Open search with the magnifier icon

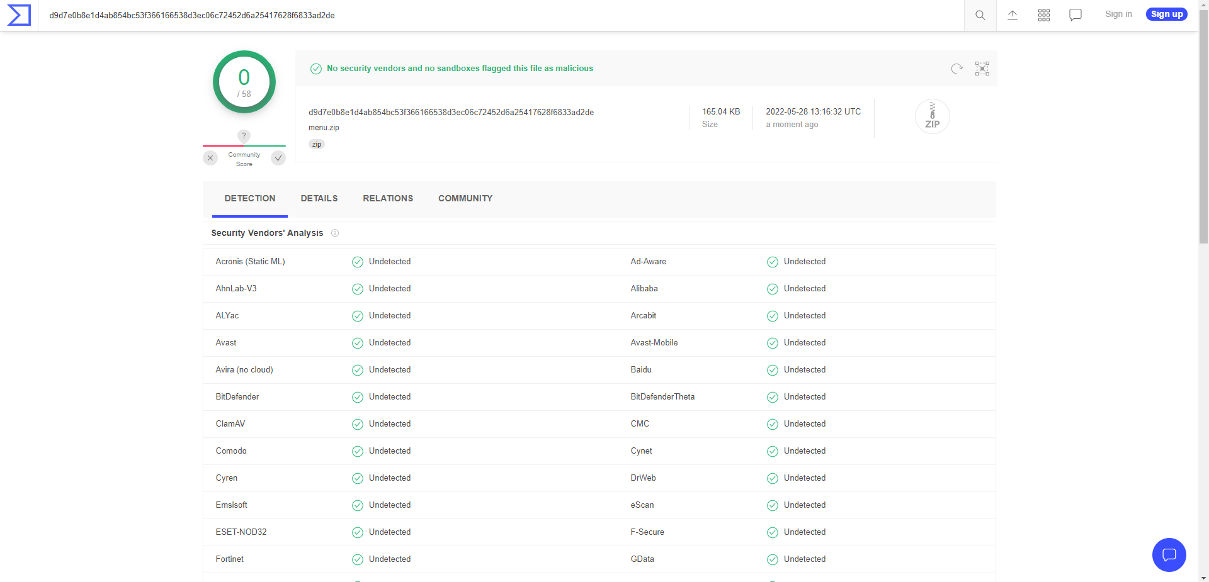(x=980, y=15)
